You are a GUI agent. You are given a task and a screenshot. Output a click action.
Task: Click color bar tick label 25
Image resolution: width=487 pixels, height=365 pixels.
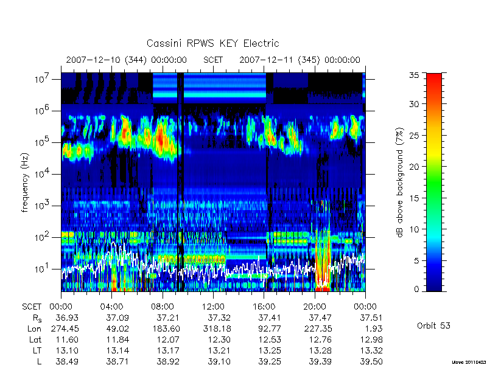415,136
